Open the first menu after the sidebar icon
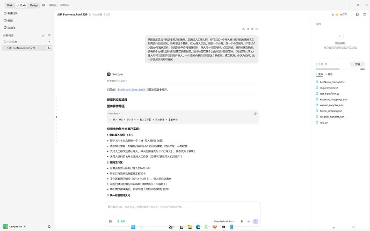Screen dimensions: 370x231 click(x=53, y=5)
